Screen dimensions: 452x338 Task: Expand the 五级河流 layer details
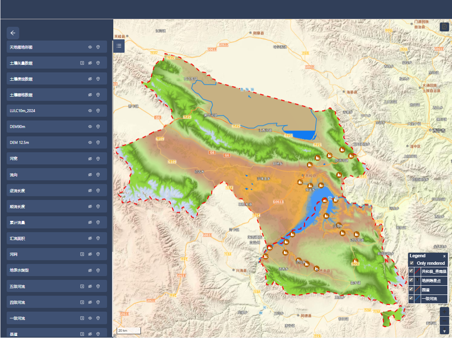[x=82, y=287]
